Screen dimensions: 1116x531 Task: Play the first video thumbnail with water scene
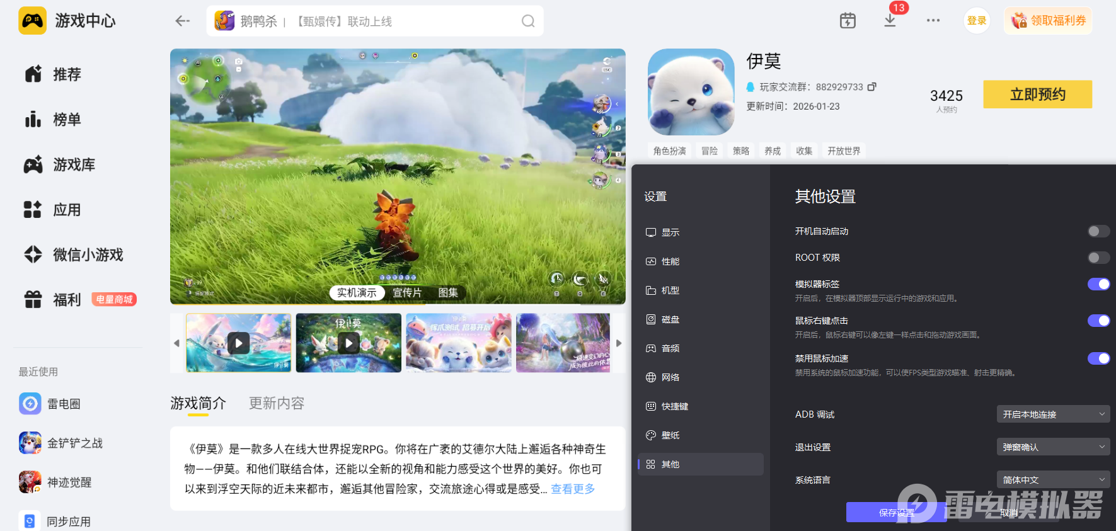pyautogui.click(x=239, y=343)
